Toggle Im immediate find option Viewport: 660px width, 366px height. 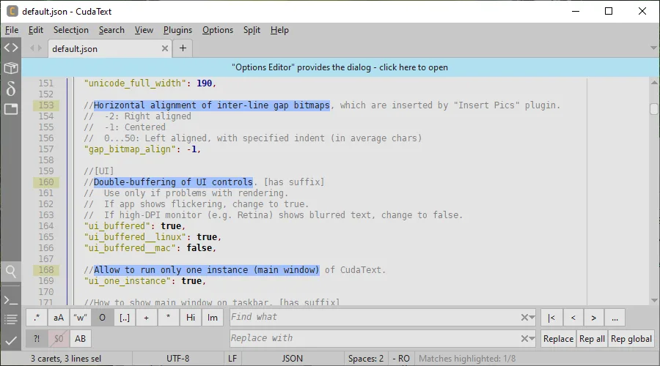(x=213, y=318)
